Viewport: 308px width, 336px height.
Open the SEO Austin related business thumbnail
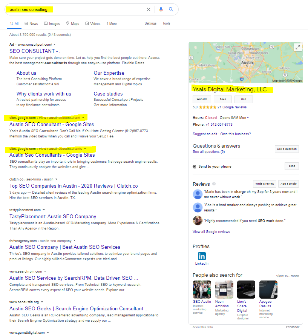pos(202,290)
